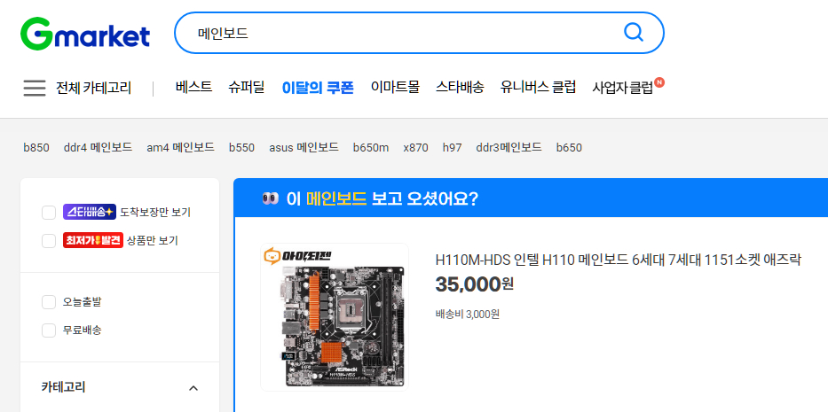Open the H110M-HDS motherboard product image

(x=335, y=317)
